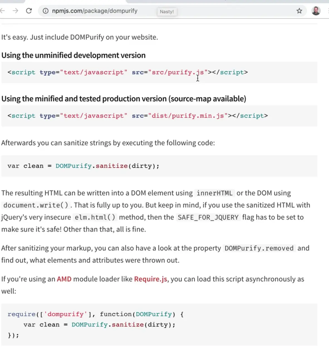Click the document.write() inline code
Image resolution: width=329 pixels, height=347 pixels.
36,205
